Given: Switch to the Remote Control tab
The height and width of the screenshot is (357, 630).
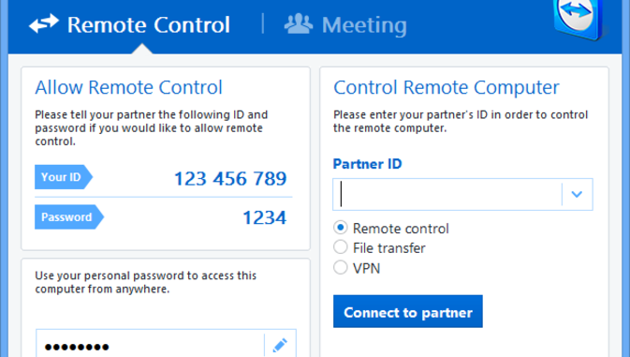Looking at the screenshot, I should click(x=129, y=24).
